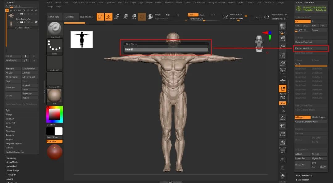Open the Preferences menu

coord(199,2)
